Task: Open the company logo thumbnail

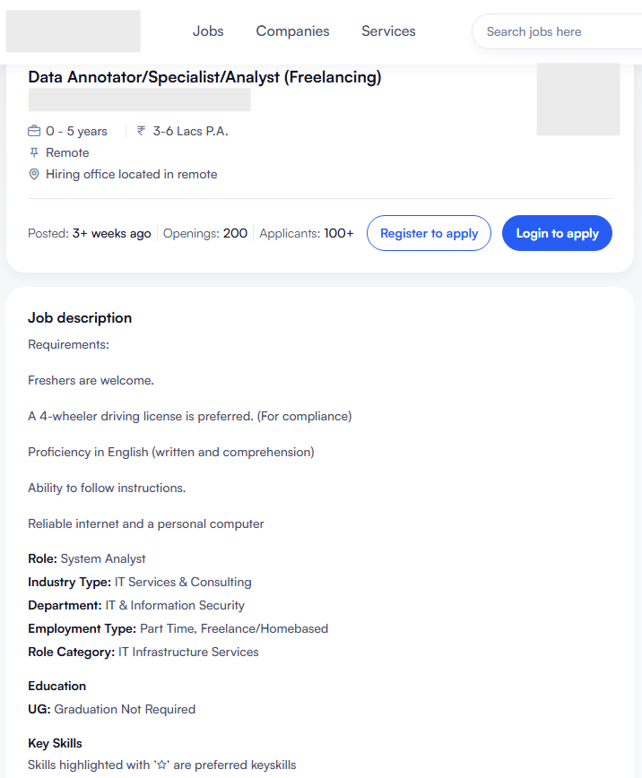Action: pos(577,99)
